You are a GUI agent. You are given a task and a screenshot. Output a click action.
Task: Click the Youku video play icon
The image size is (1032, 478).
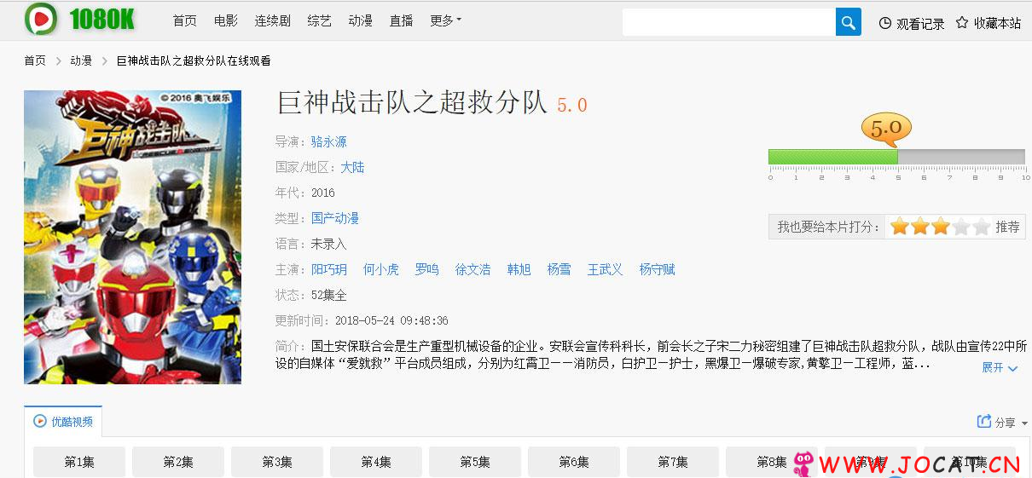point(40,421)
